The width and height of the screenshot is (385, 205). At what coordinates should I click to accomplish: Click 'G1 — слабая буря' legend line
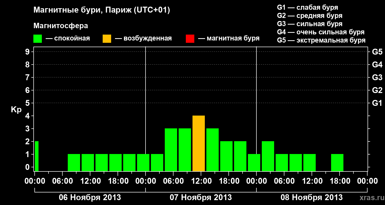(x=307, y=7)
